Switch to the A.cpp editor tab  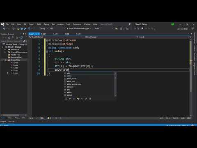point(78,34)
